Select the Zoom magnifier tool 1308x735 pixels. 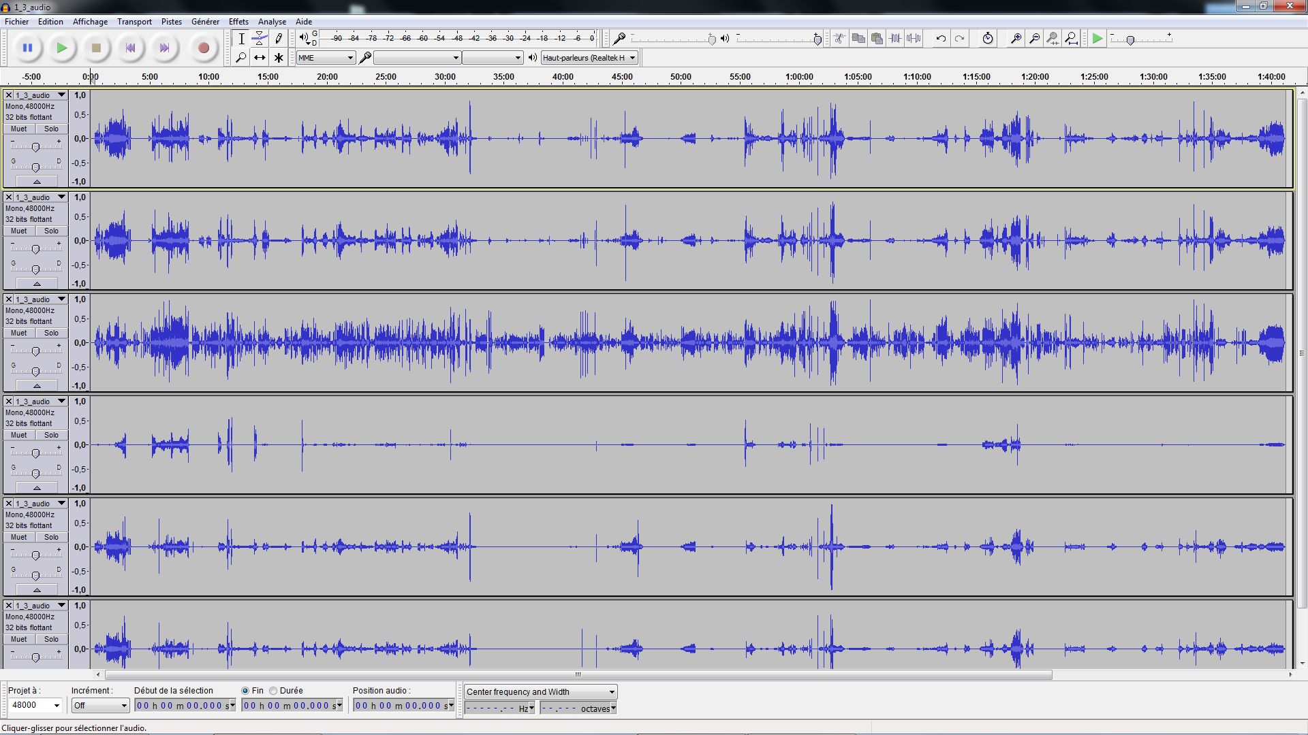click(241, 58)
